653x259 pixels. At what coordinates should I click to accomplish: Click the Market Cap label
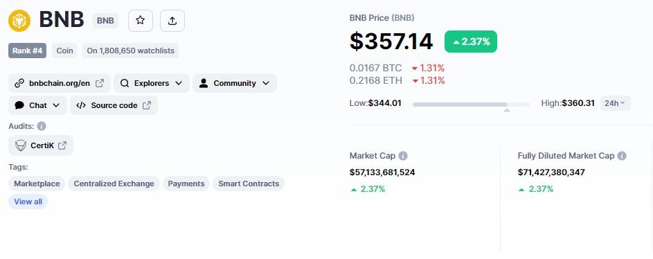(372, 156)
